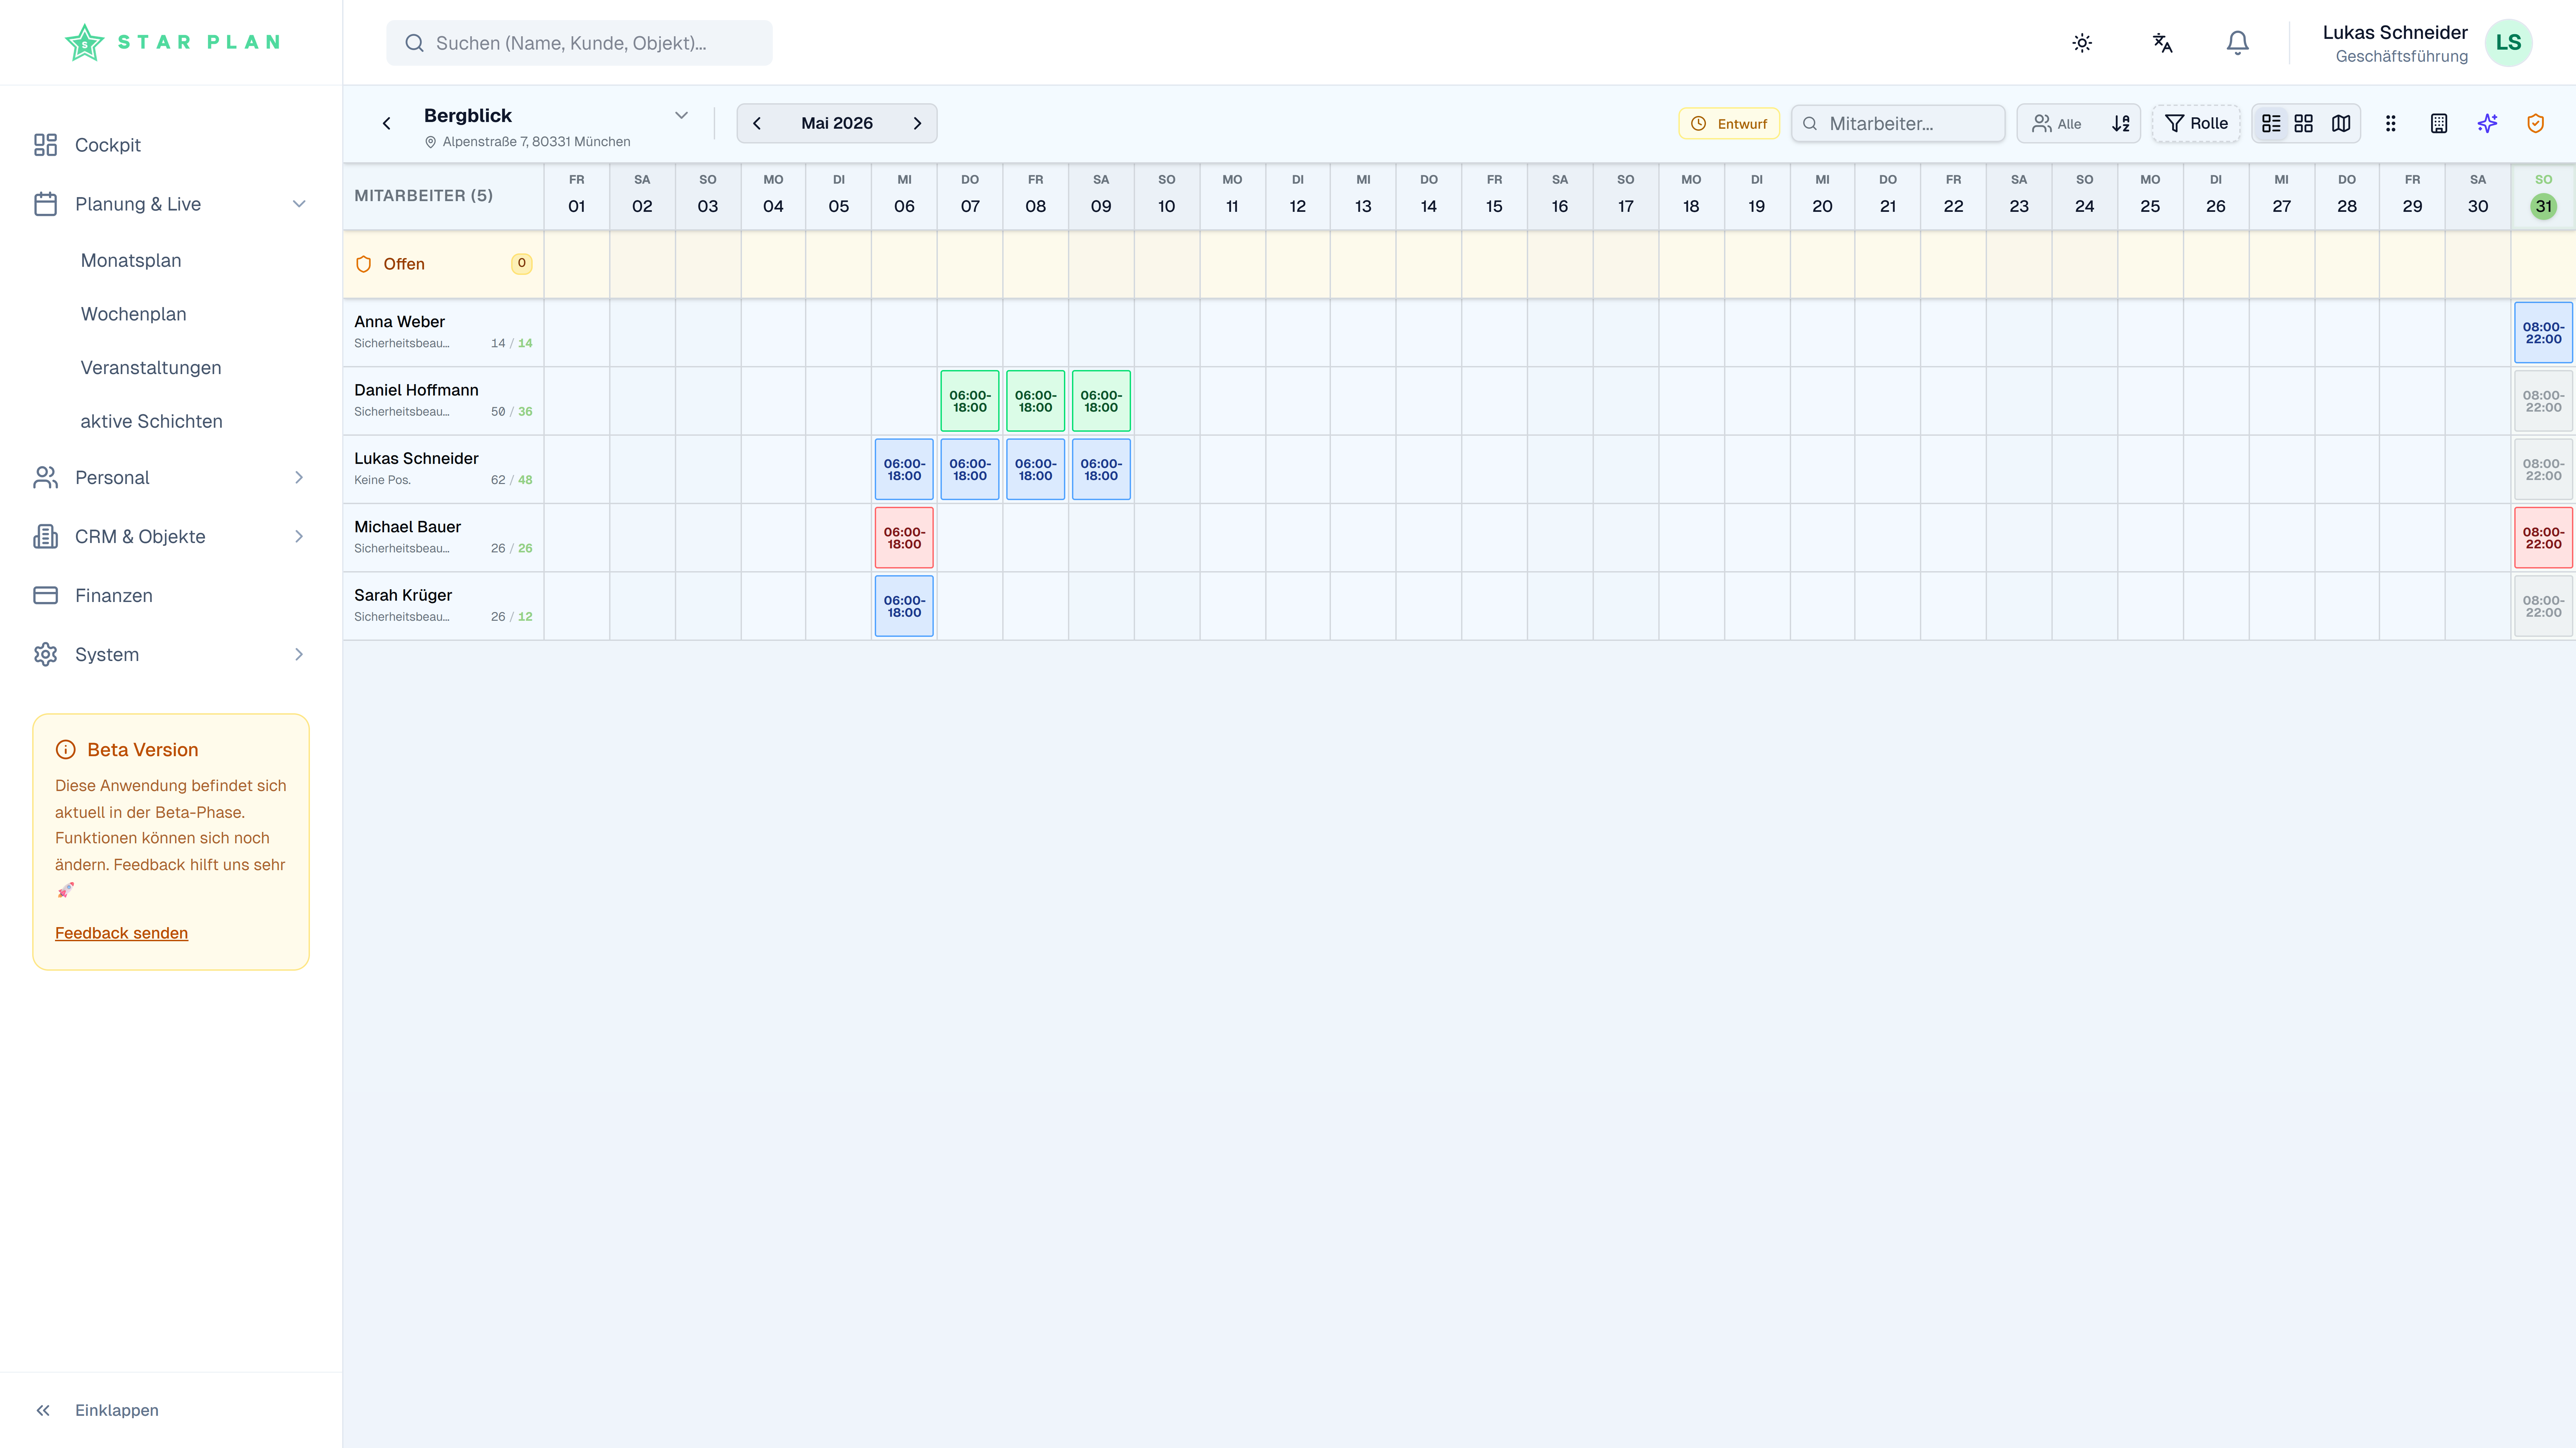Image resolution: width=2576 pixels, height=1448 pixels.
Task: Open Veranstaltungen page
Action: pyautogui.click(x=151, y=368)
